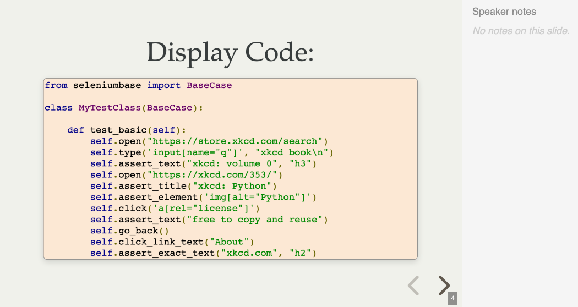Click assert_element img alt Python line
The width and height of the screenshot is (578, 307).
pos(203,197)
